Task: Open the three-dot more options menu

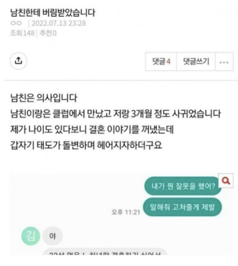Action: click(x=224, y=62)
